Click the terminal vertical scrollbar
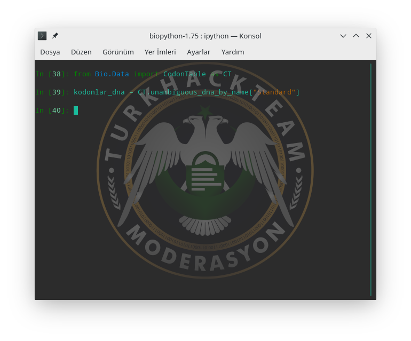Viewport: 411px width, 341px height. (370, 180)
